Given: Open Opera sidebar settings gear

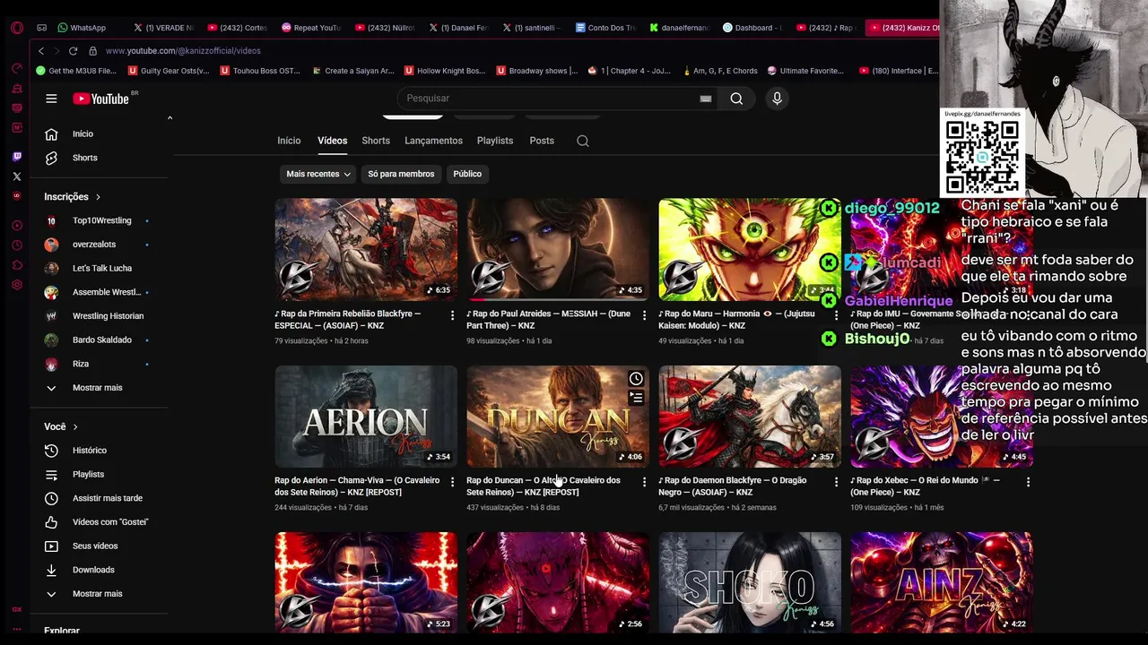Looking at the screenshot, I should (x=17, y=285).
